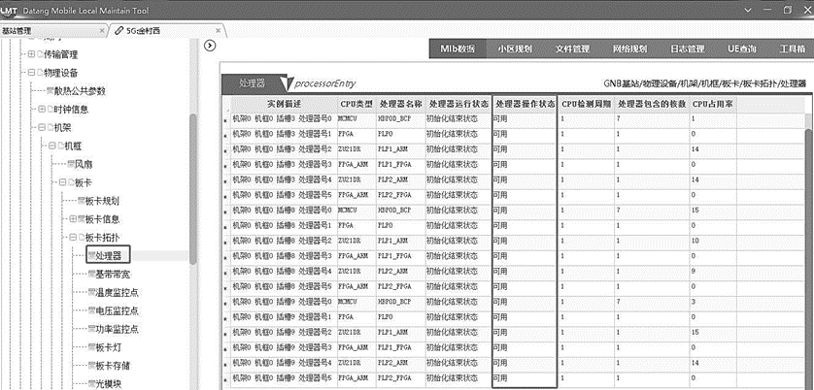Click the folder icon beside 物理设备
The width and height of the screenshot is (814, 390).
[40, 73]
